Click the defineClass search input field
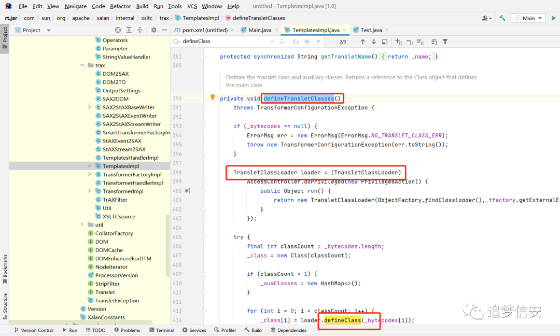The height and width of the screenshot is (336, 560). [x=225, y=41]
